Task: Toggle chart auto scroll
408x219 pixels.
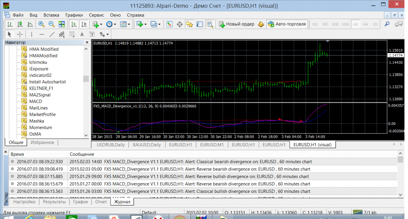Action: pos(73,24)
